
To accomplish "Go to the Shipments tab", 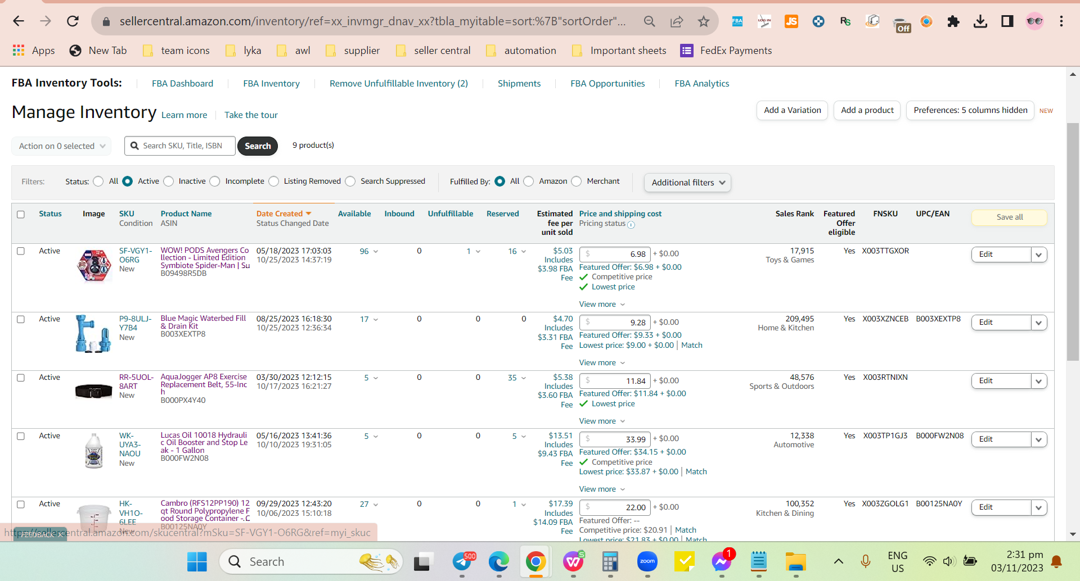I will tap(519, 83).
